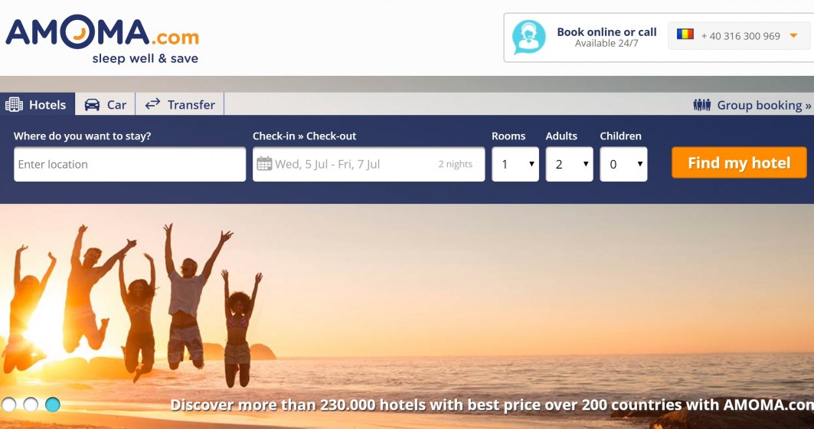Click the Romanian flag icon
The height and width of the screenshot is (429, 814).
click(685, 34)
